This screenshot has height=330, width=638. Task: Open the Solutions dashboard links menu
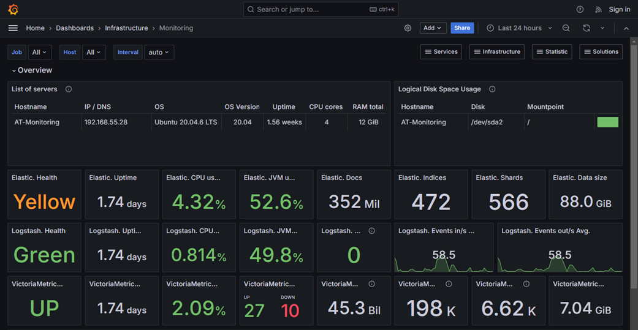pyautogui.click(x=601, y=51)
